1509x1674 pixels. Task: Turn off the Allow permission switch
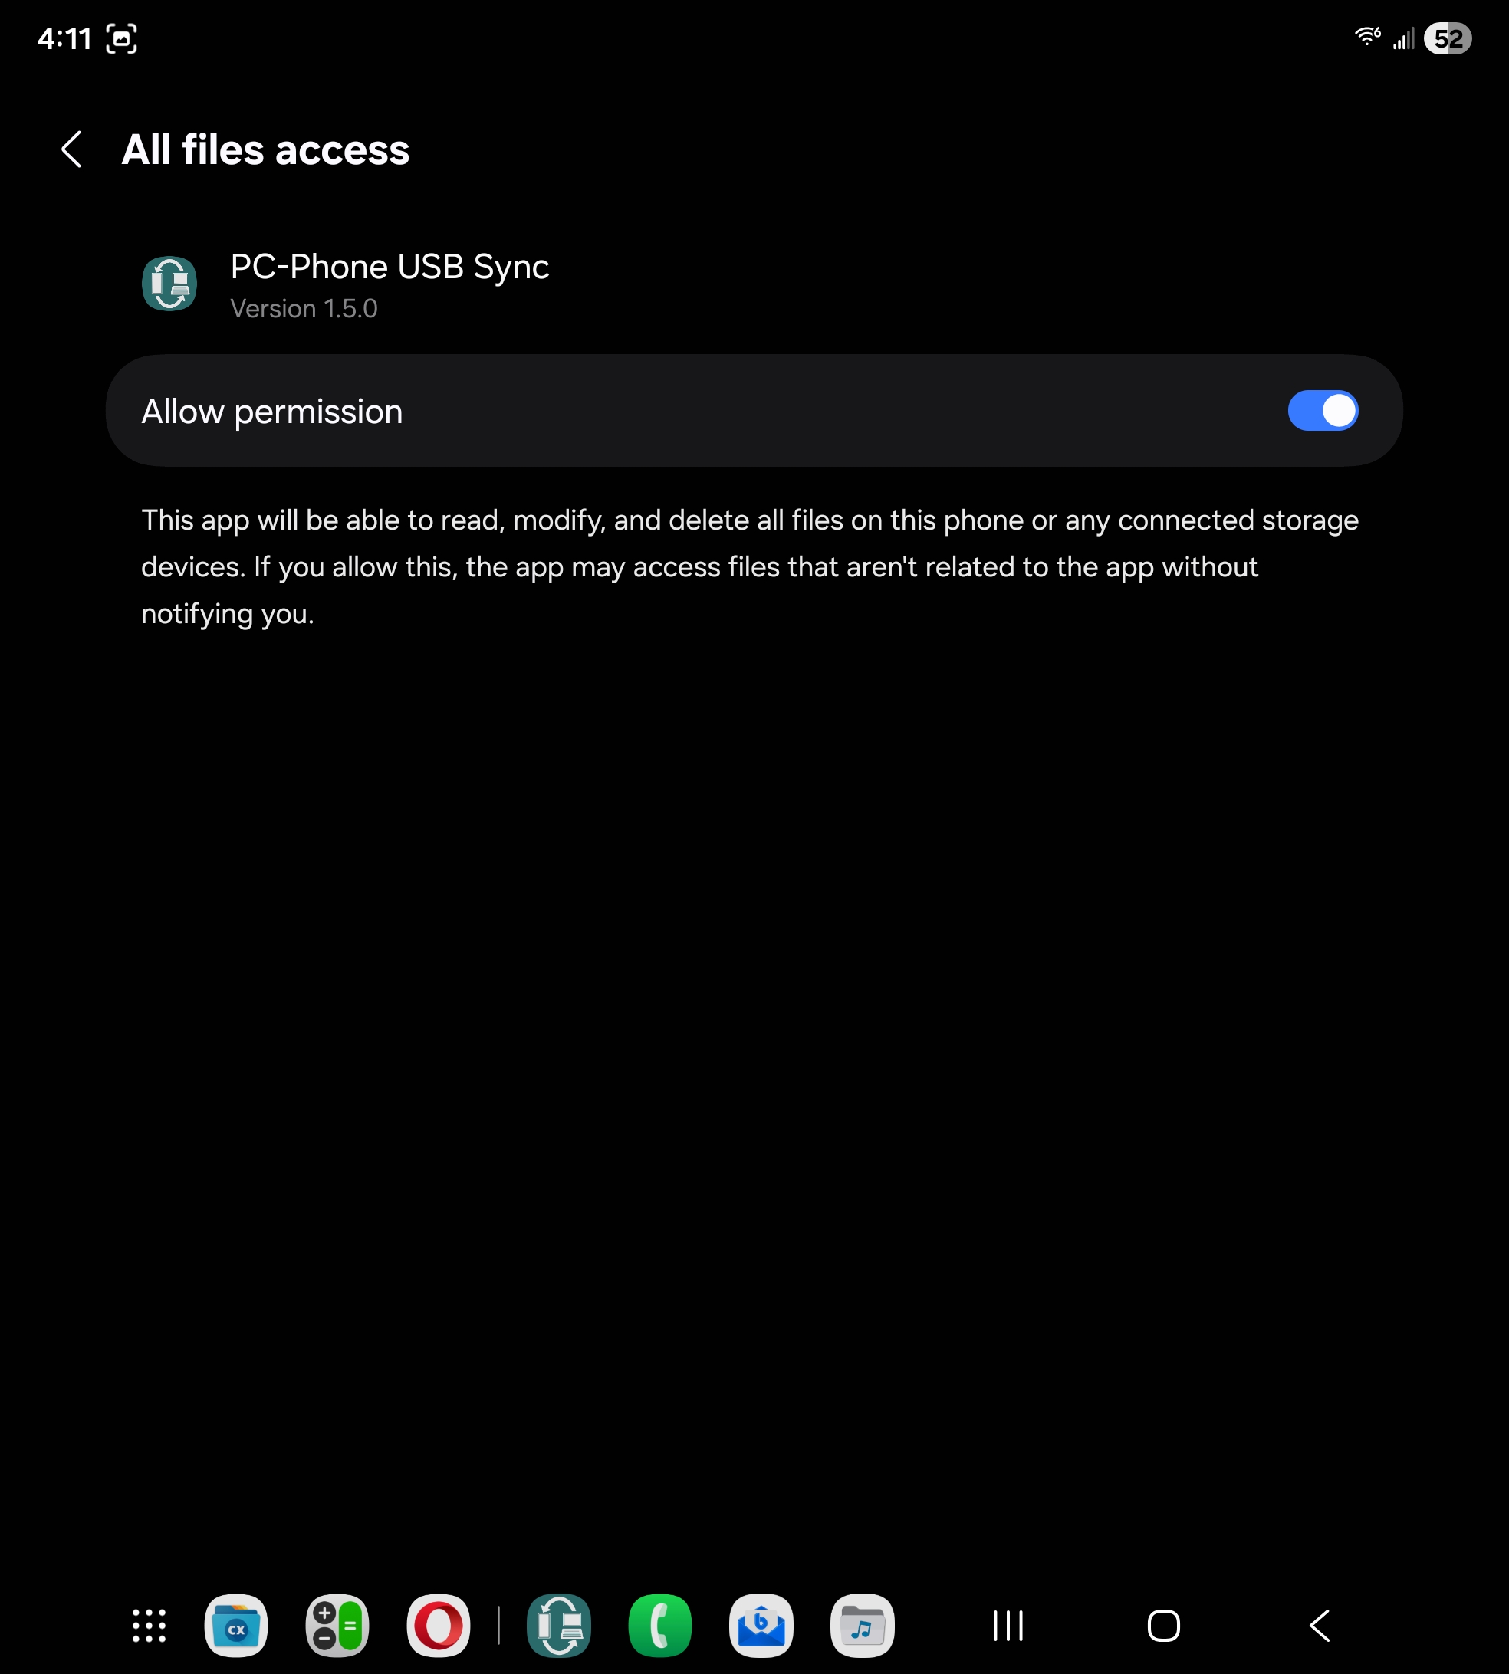[1323, 411]
